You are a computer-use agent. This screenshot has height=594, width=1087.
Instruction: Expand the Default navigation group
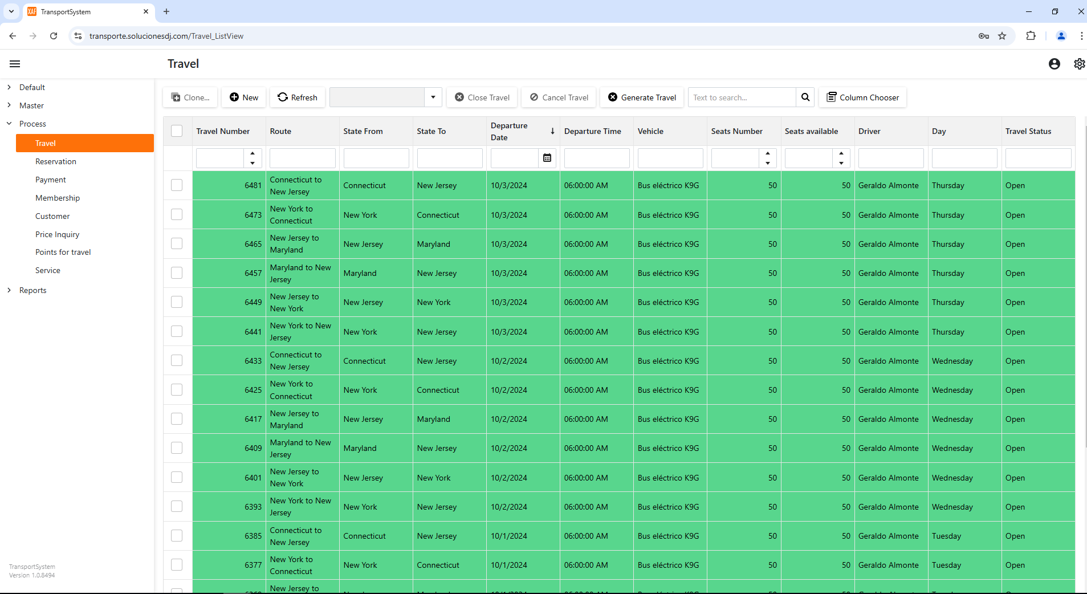[9, 87]
